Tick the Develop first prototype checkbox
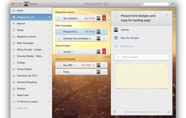The width and height of the screenshot is (186, 118). tap(59, 38)
